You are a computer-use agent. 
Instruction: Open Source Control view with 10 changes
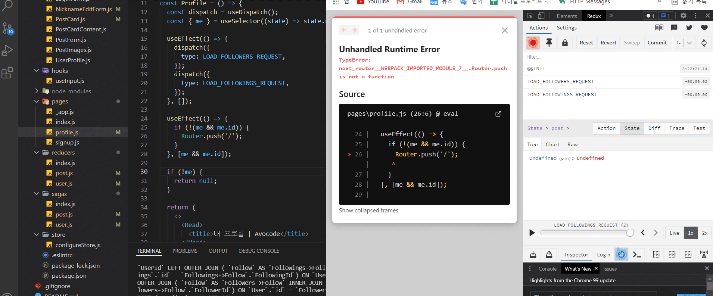pos(7,28)
